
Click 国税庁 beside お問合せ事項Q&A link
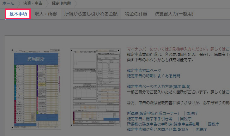[x=201, y=129]
